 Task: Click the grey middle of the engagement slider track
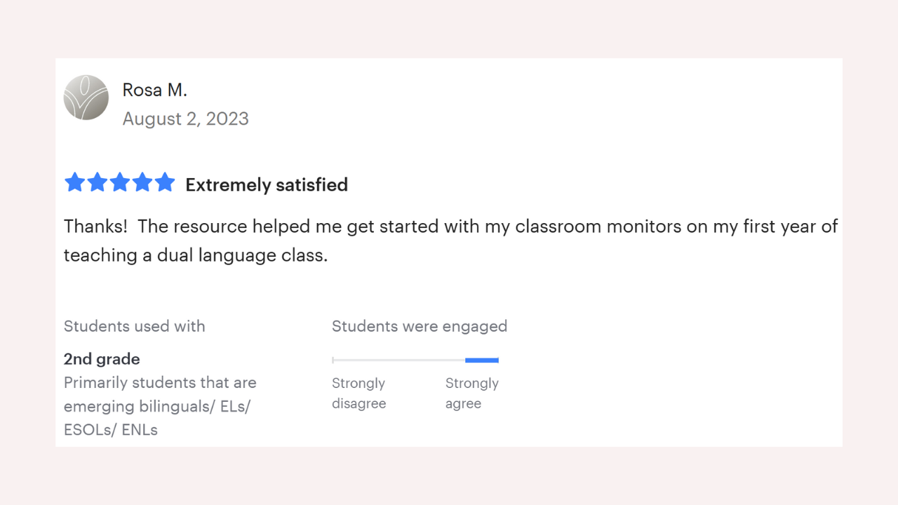pos(398,361)
